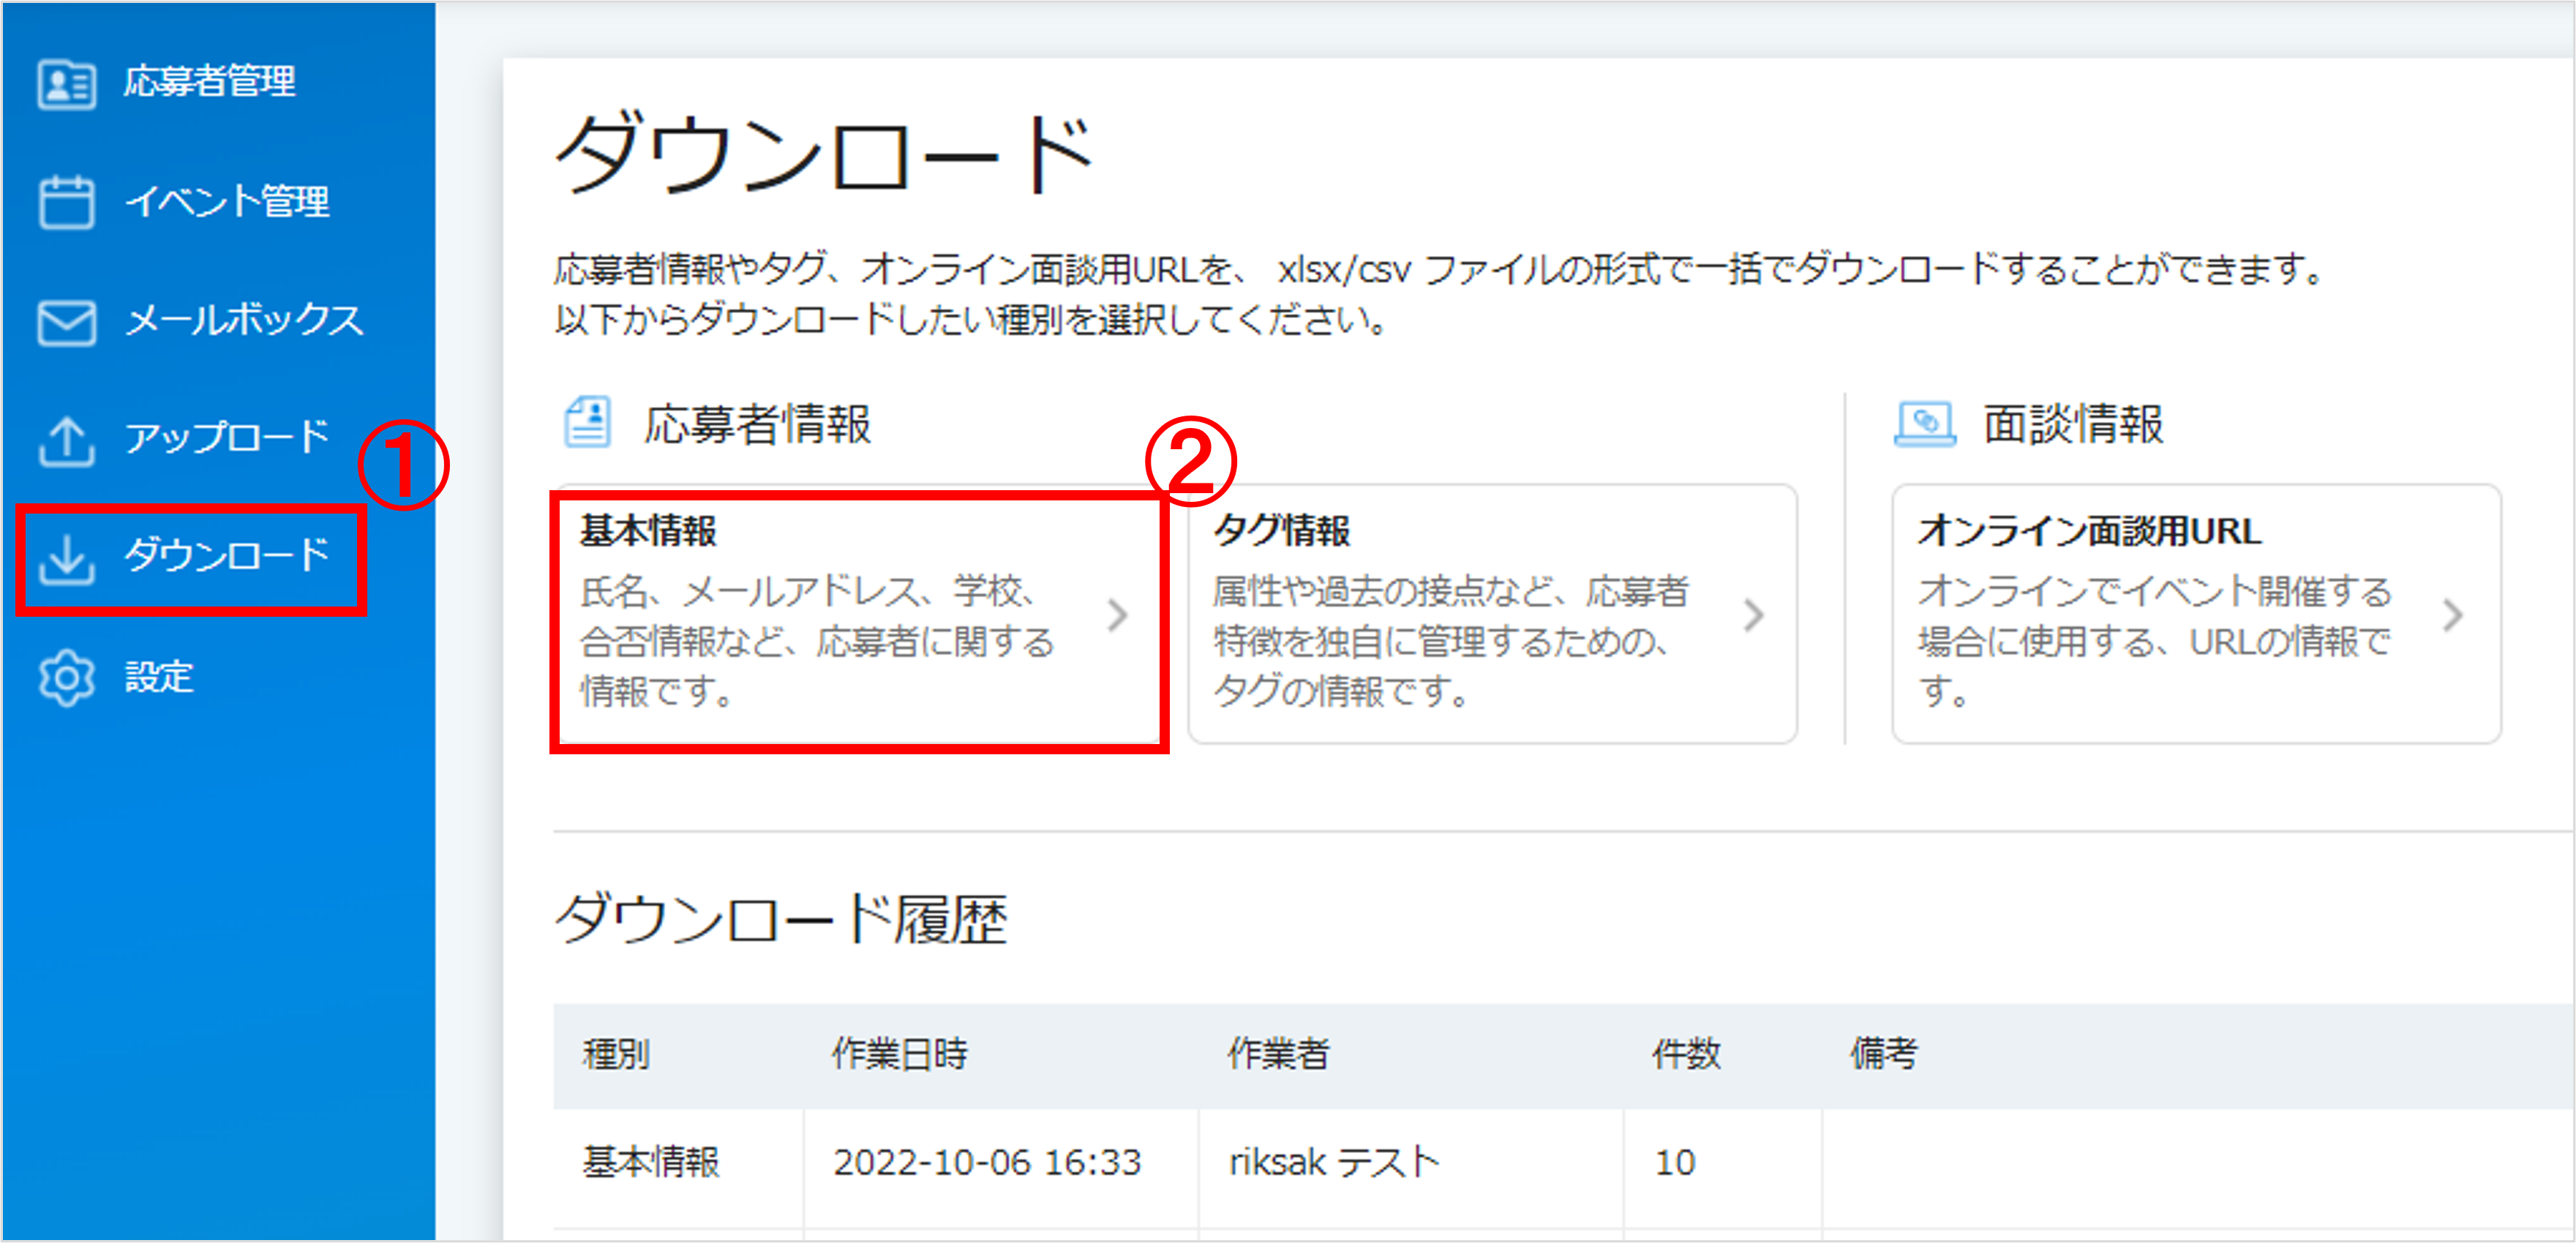Viewport: 2576px width, 1243px height.
Task: Click the 設定 gear icon
Action: click(x=66, y=679)
